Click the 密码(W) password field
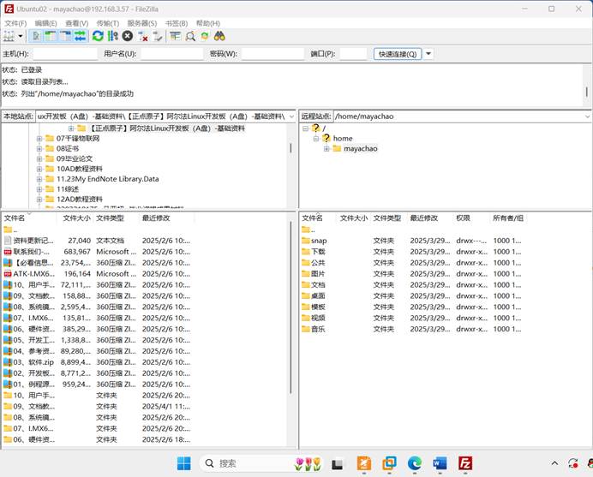The image size is (593, 477). point(273,54)
